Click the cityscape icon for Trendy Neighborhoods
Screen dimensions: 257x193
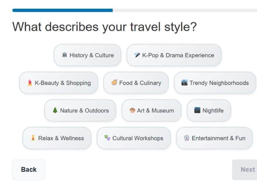pyautogui.click(x=184, y=83)
